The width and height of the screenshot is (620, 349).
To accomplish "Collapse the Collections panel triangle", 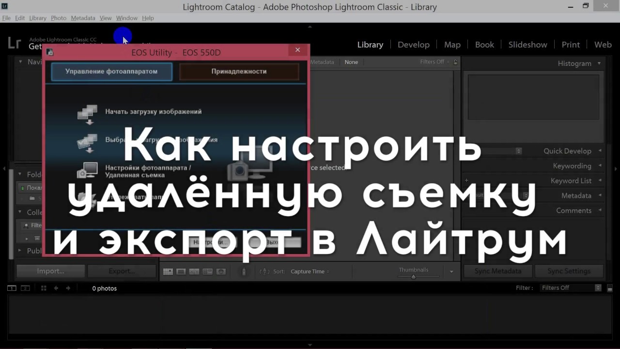I will [x=20, y=212].
